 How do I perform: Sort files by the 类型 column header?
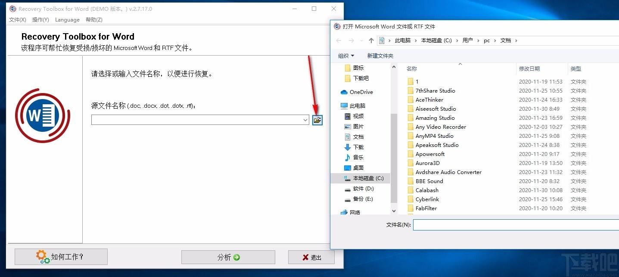coord(576,69)
